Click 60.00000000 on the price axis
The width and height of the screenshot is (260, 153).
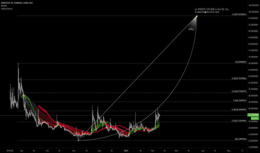(253, 76)
